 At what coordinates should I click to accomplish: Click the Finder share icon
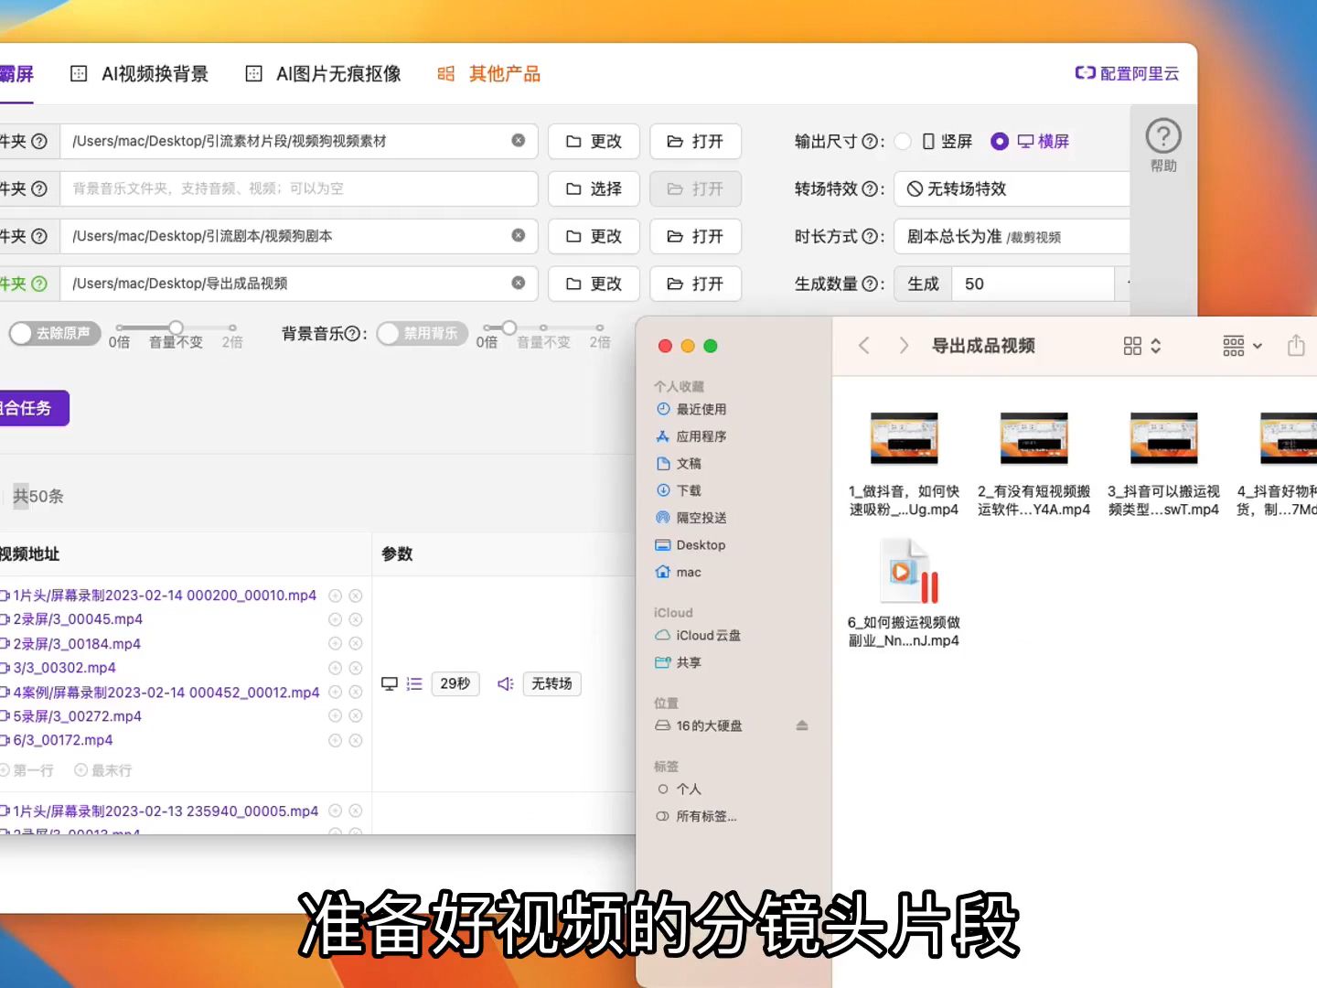tap(1296, 346)
